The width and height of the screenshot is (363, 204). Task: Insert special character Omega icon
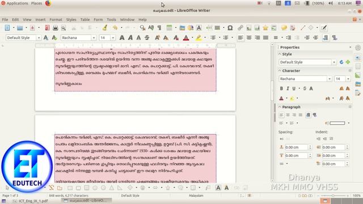[230, 28]
